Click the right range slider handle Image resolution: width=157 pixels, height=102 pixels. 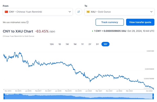coord(153,97)
